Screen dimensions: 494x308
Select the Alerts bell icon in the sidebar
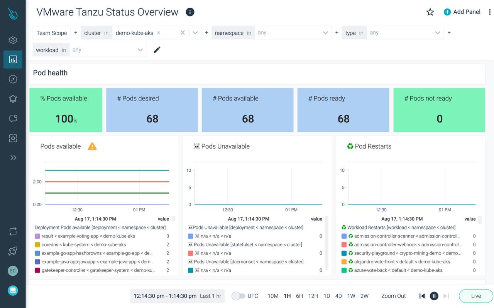13,99
